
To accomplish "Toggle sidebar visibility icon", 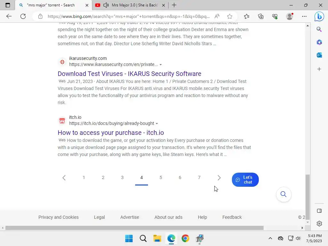I will tap(319, 211).
